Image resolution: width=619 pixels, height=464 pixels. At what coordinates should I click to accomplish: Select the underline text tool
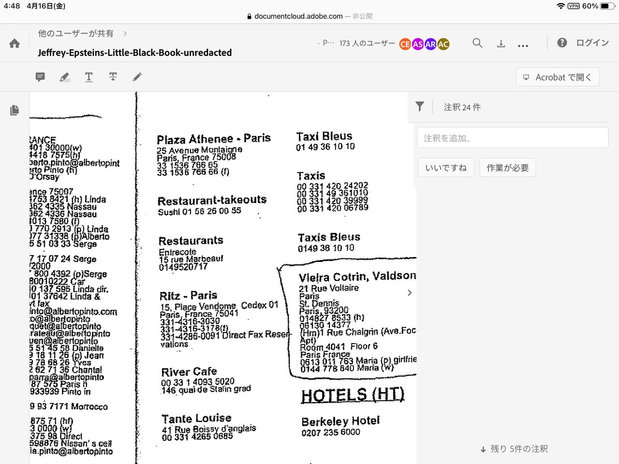point(88,77)
